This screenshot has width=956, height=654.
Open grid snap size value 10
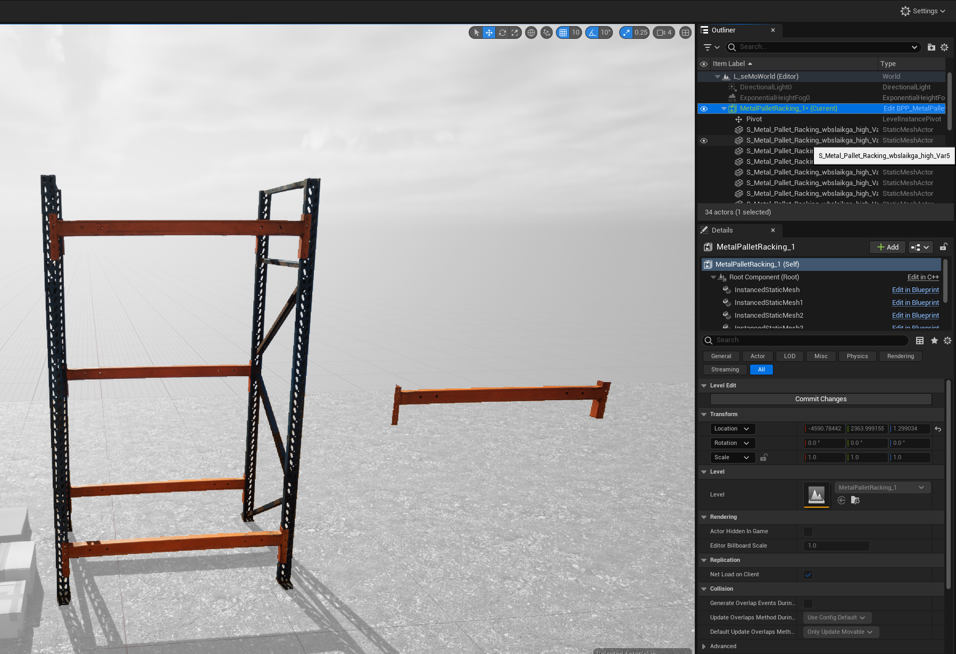pyautogui.click(x=576, y=32)
